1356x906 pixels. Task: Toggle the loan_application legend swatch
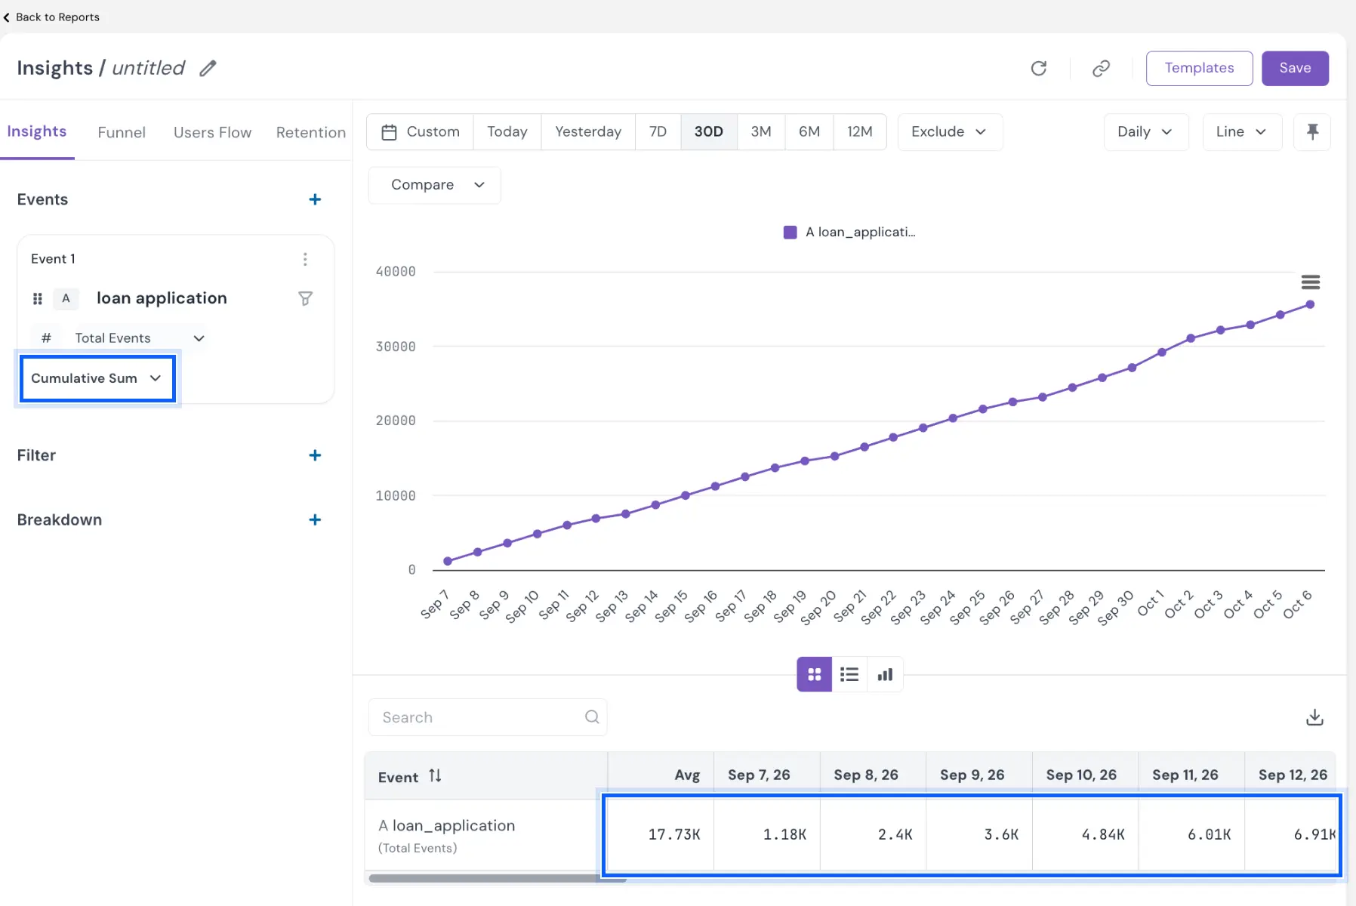click(x=790, y=232)
